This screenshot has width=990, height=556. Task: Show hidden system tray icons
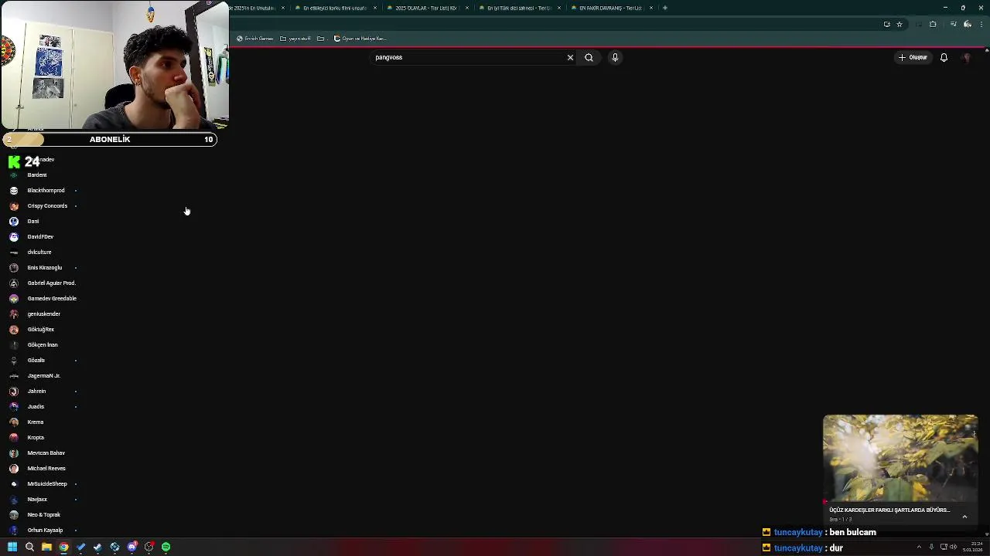click(918, 548)
